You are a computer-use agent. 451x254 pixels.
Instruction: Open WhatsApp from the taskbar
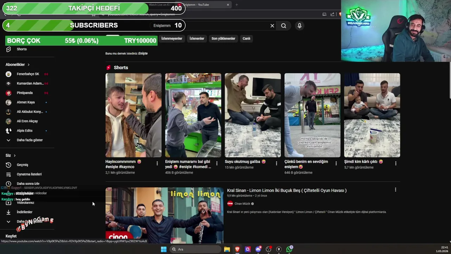pyautogui.click(x=289, y=249)
